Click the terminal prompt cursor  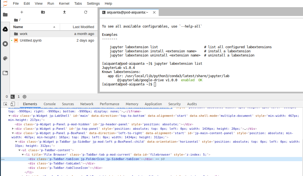[x=155, y=84]
